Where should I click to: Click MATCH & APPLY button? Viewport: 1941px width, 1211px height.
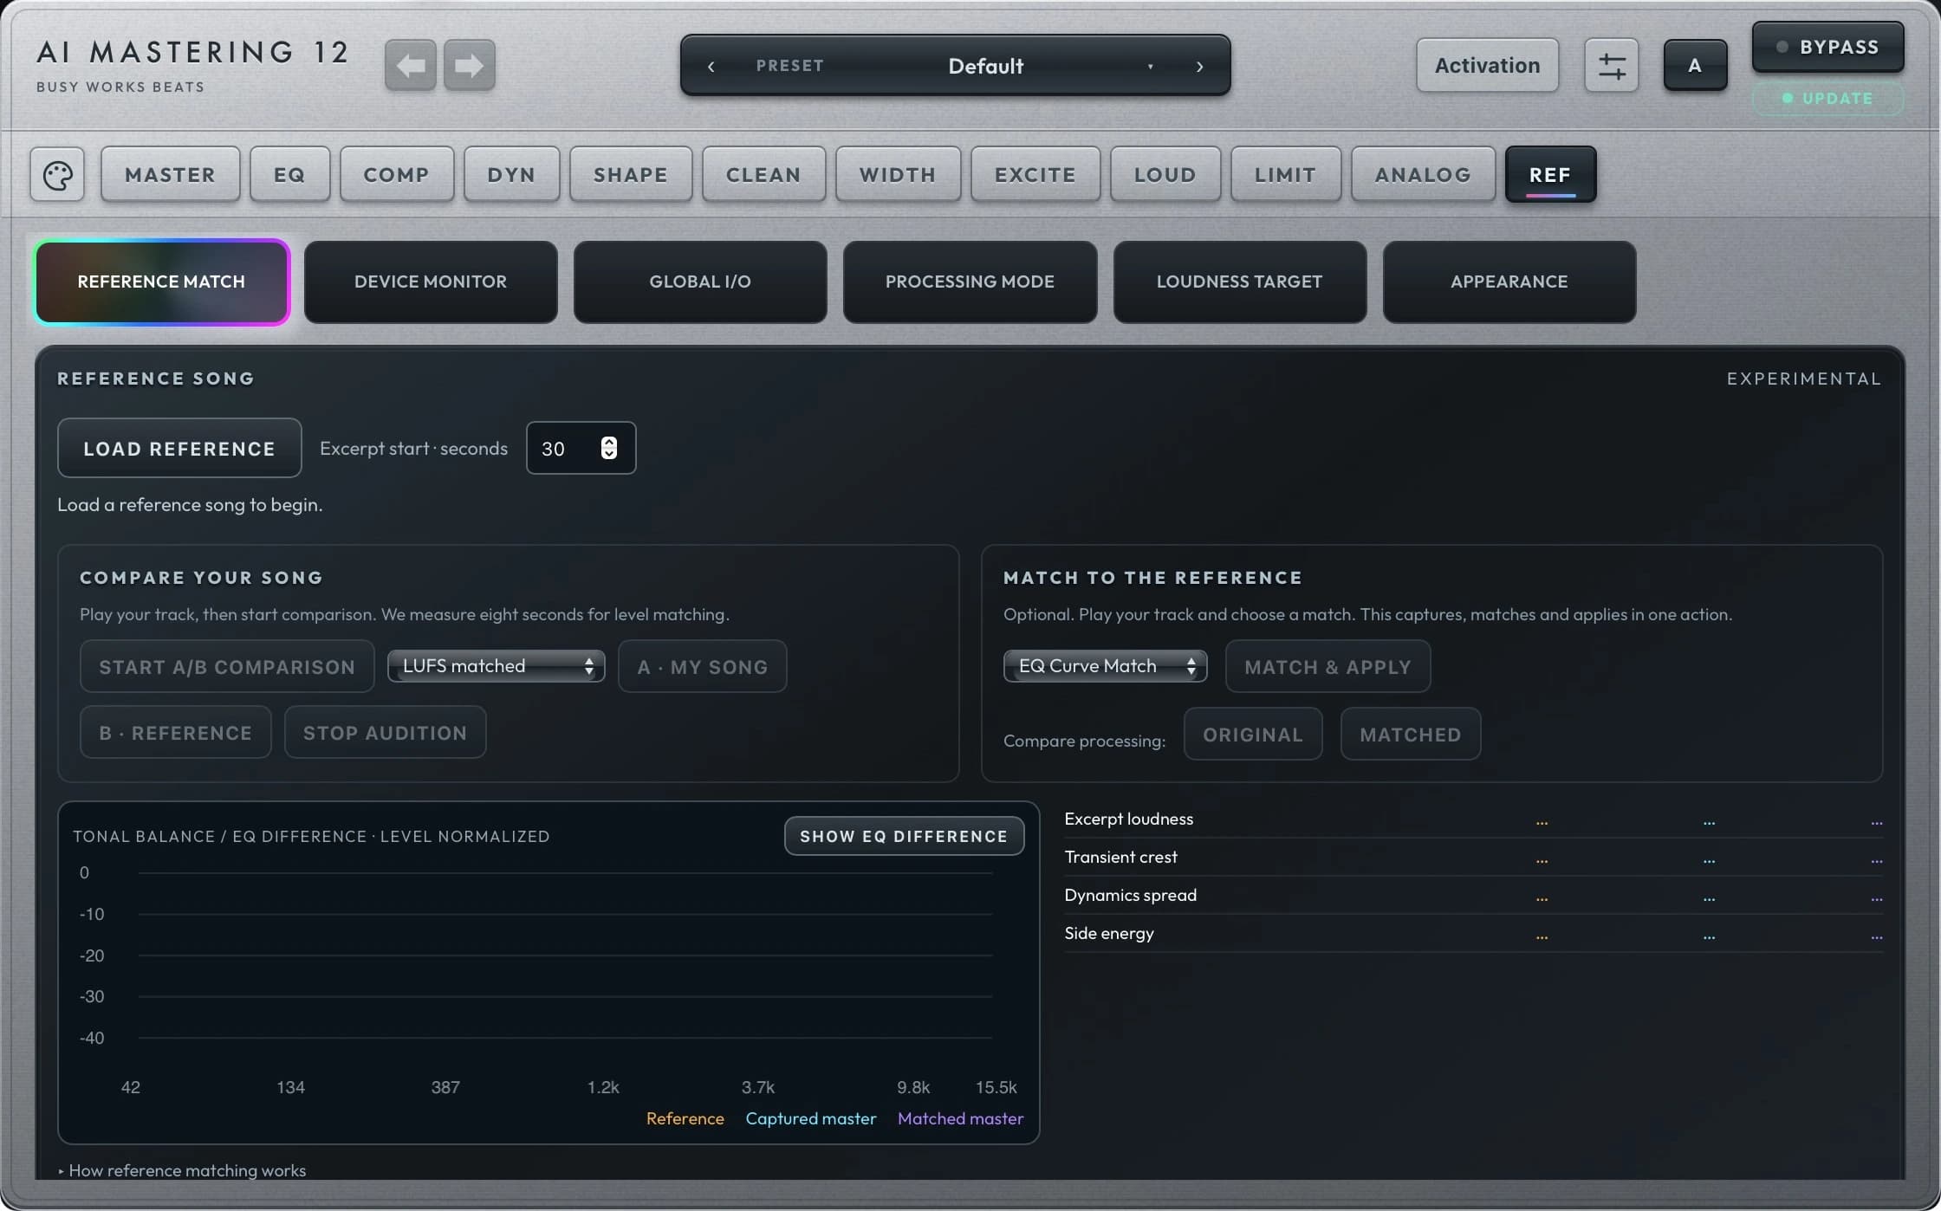coord(1328,666)
